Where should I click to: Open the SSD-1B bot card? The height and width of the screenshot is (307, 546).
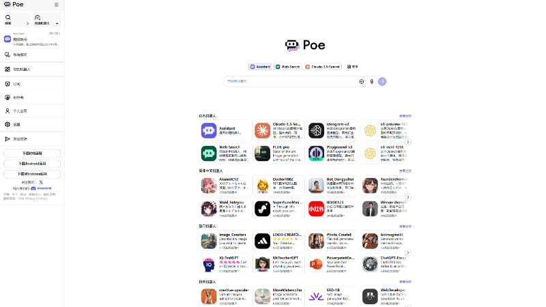(332, 296)
